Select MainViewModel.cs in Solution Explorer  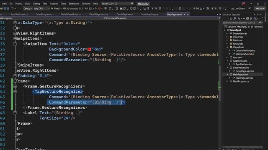(245, 54)
